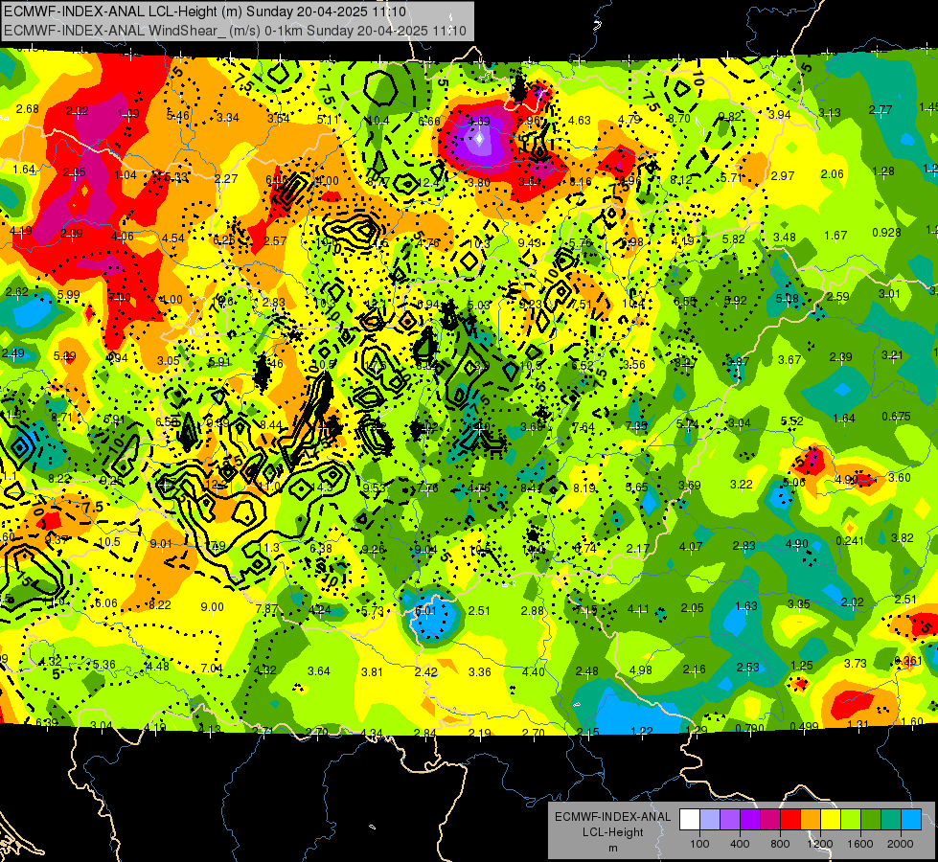Click the map value 3.34

[x=228, y=117]
